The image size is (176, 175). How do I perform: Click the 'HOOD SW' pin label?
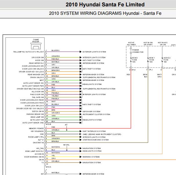click(39, 60)
